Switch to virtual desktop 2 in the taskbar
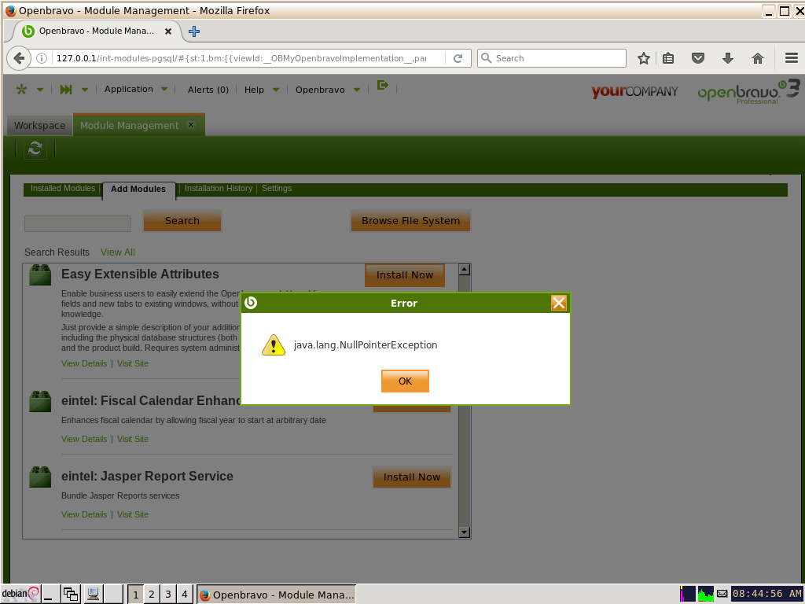 click(x=152, y=595)
